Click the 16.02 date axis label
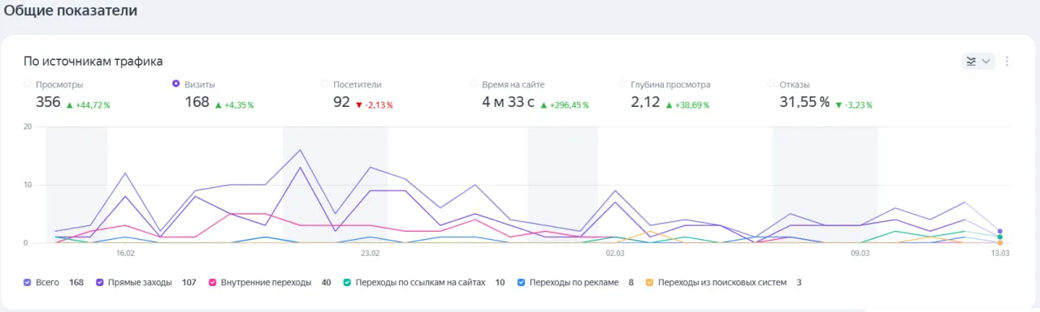Screen dimensions: 1040x312 pyautogui.click(x=125, y=254)
